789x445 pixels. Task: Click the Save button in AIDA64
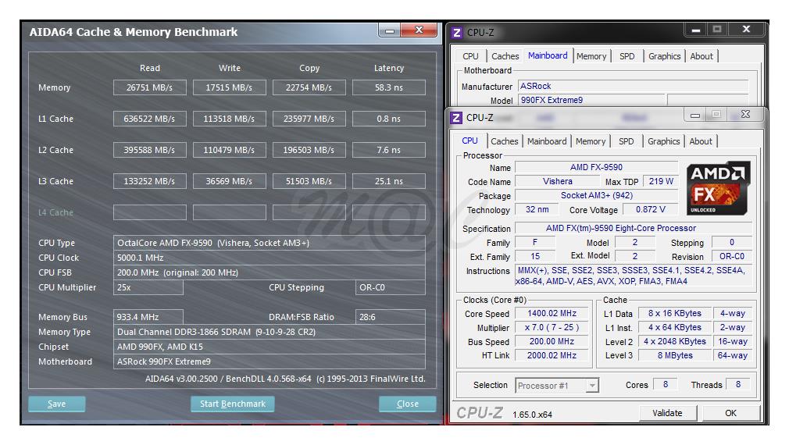(57, 404)
